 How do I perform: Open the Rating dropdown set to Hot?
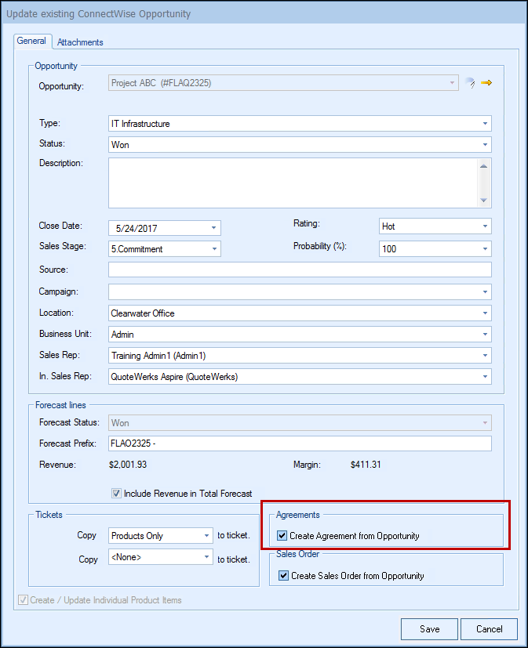(x=486, y=227)
